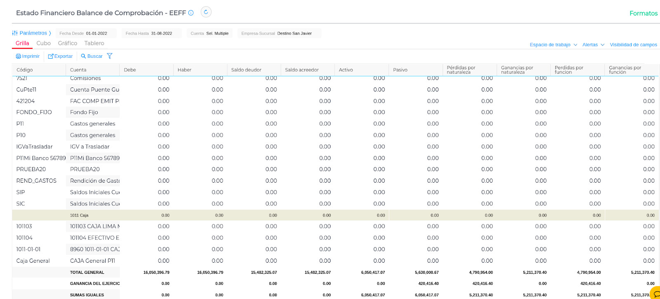The image size is (660, 299).
Task: Click the refresh icon beside the title
Action: [x=206, y=12]
